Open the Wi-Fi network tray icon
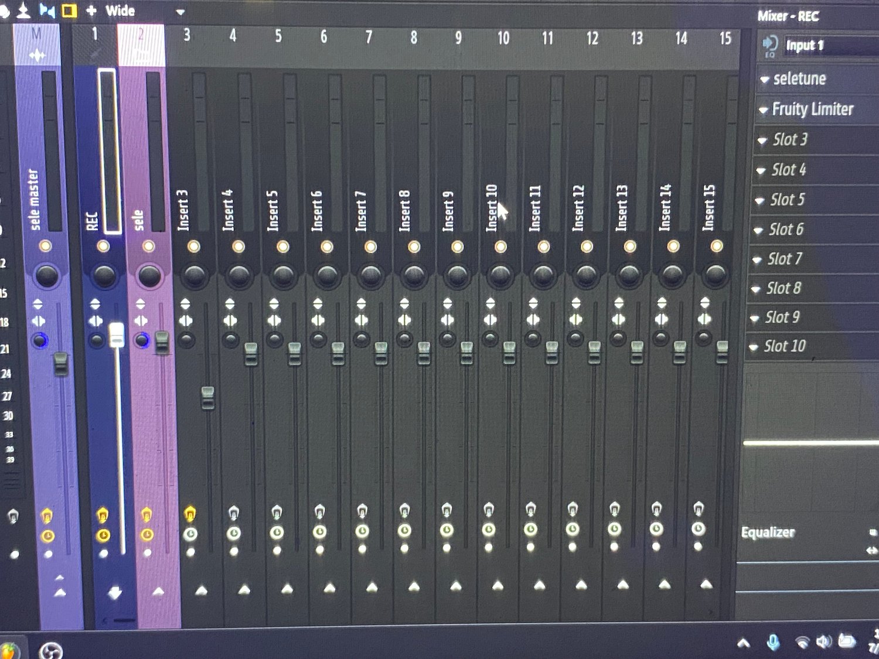This screenshot has width=879, height=659. tap(802, 643)
